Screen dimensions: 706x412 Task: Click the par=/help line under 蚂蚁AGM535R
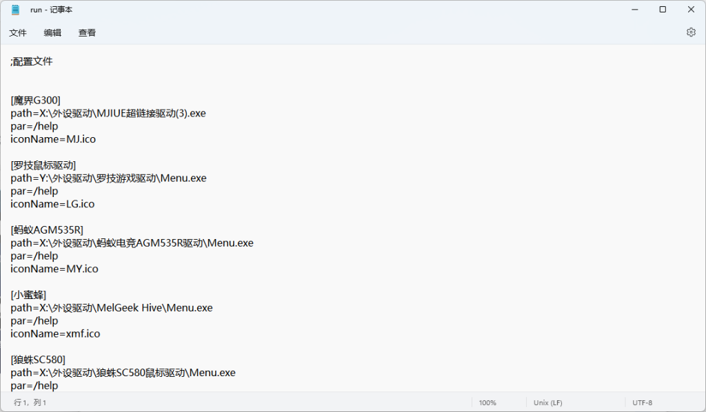tap(34, 256)
